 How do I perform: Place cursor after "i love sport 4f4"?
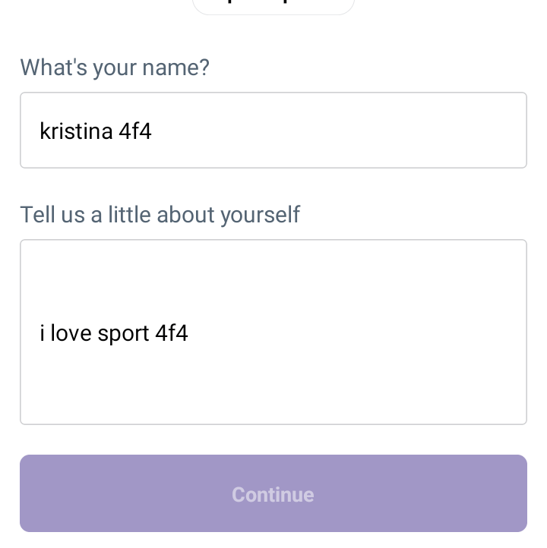click(189, 333)
